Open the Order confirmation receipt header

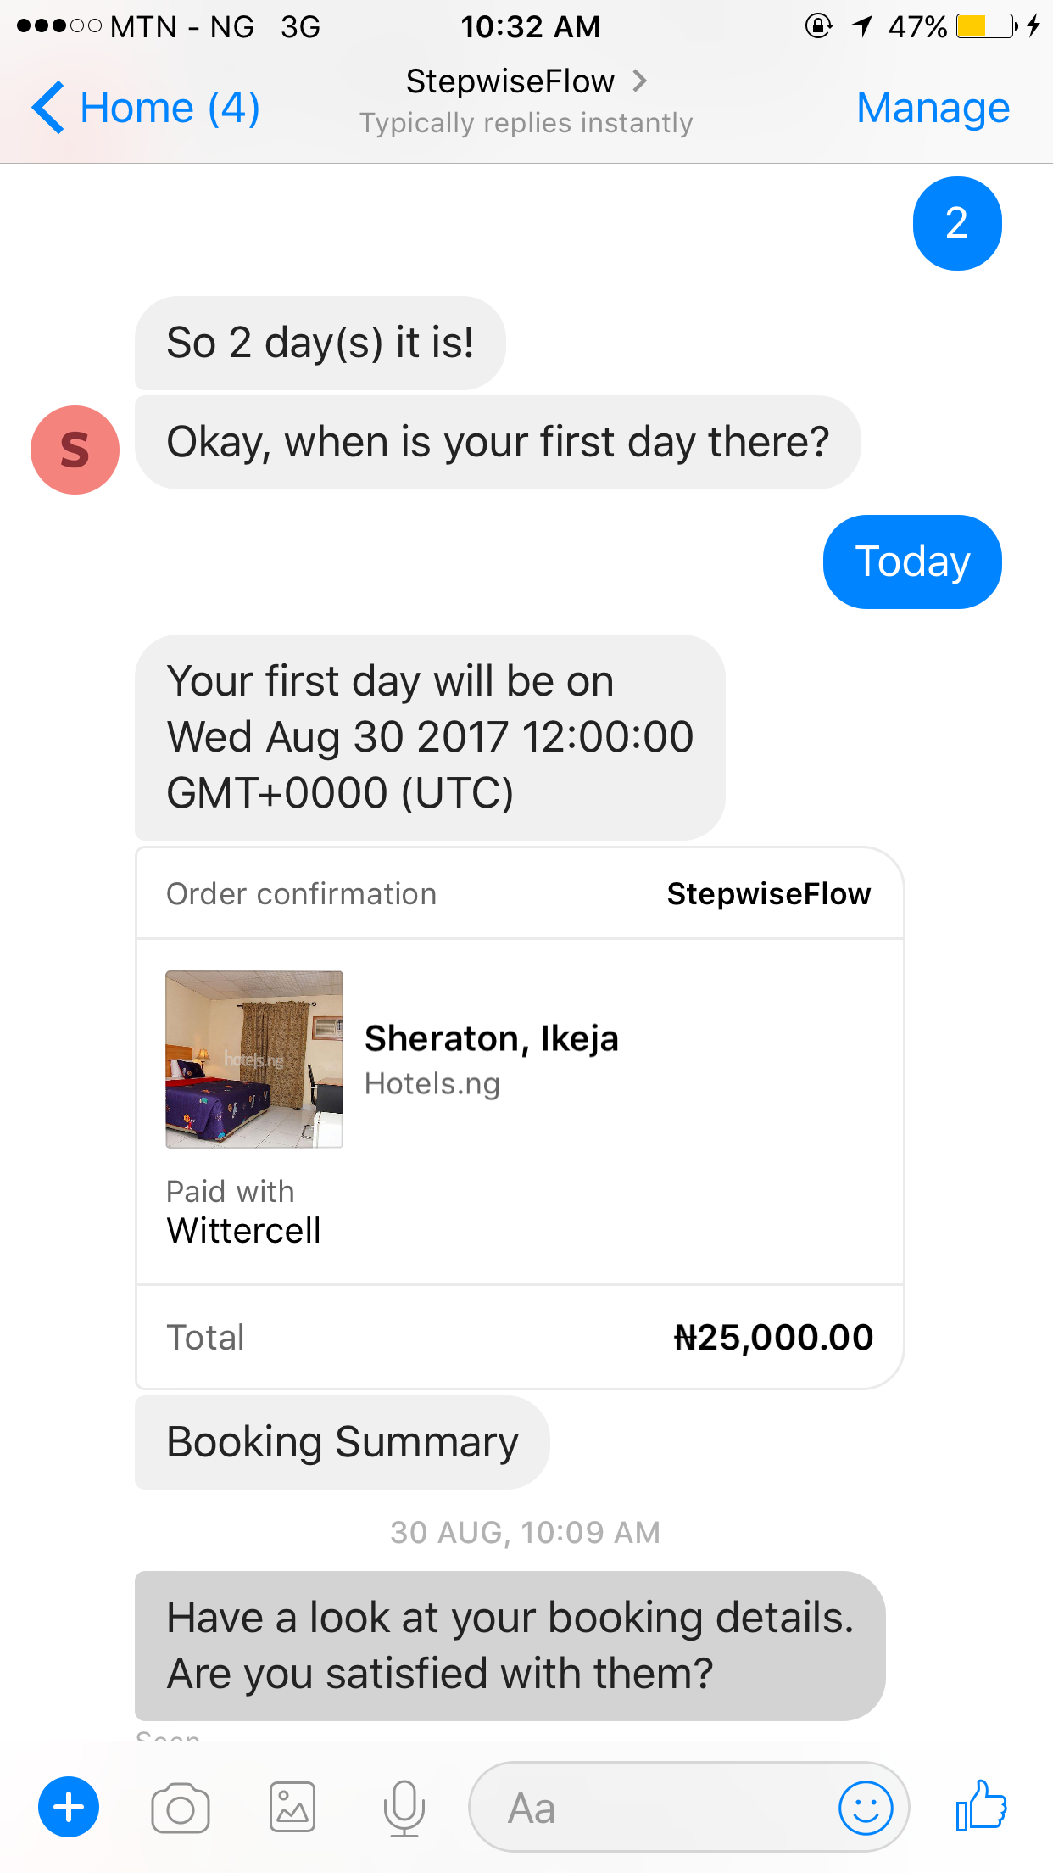(519, 894)
